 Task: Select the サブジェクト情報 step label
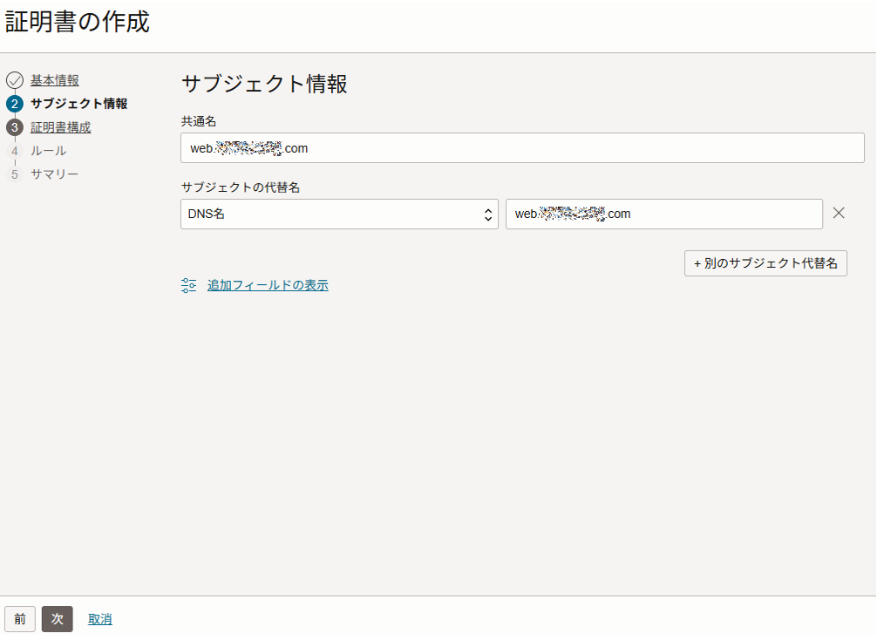pyautogui.click(x=78, y=104)
